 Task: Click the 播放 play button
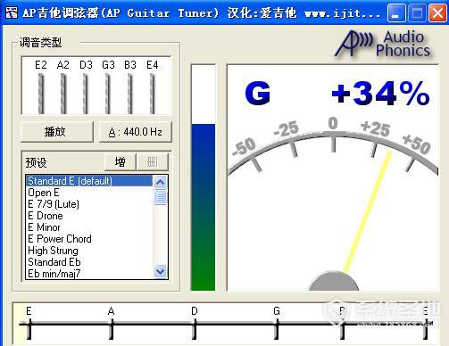[x=57, y=132]
